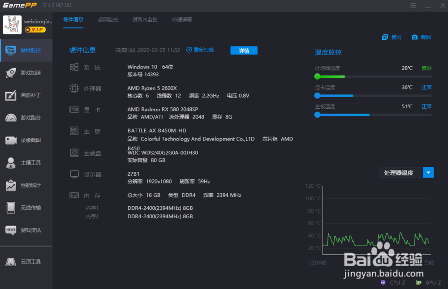448x289 pixels.
Task: Click the 51℃ motherboard temperature value
Action: click(x=407, y=106)
